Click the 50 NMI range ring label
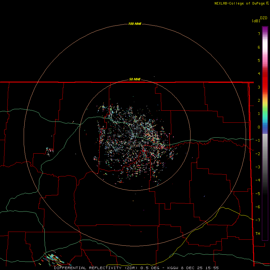The height and width of the screenshot is (270, 270). 135,79
